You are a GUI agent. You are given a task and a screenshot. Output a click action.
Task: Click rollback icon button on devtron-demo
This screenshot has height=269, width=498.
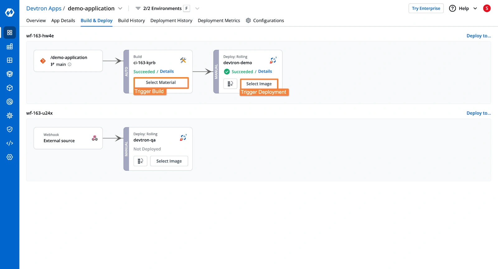pyautogui.click(x=230, y=84)
